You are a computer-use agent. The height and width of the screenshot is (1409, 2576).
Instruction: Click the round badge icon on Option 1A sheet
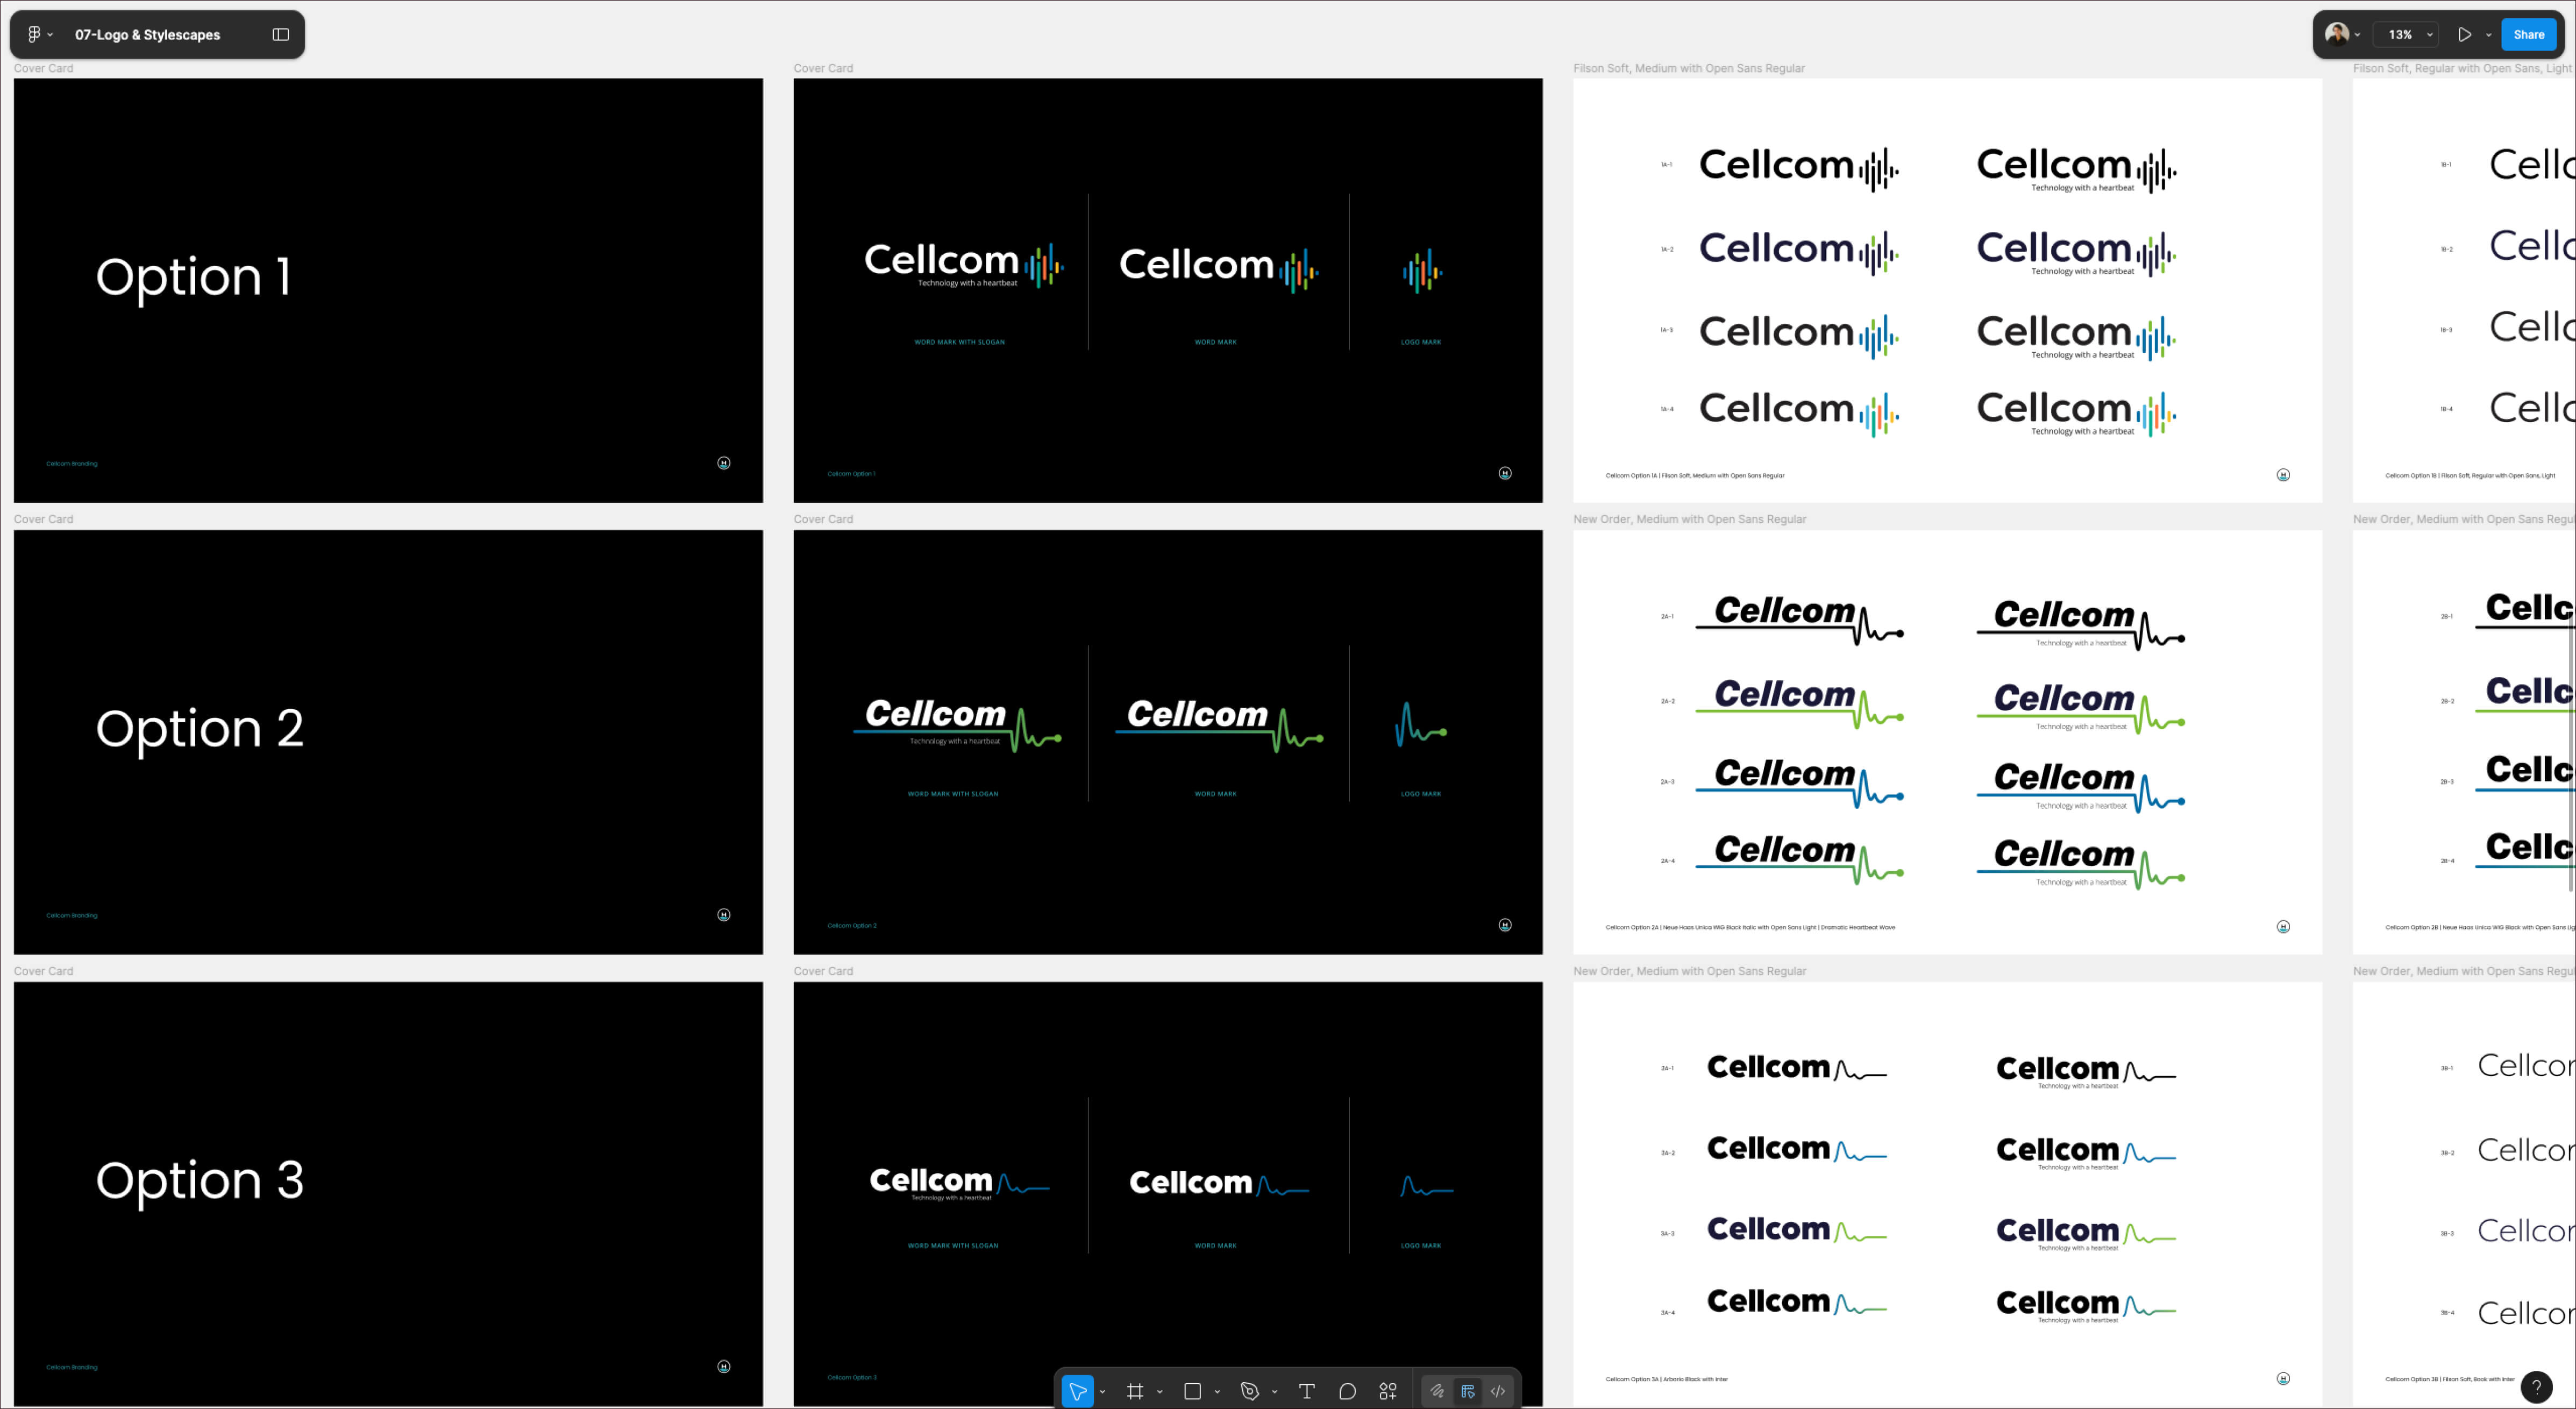tap(2283, 475)
